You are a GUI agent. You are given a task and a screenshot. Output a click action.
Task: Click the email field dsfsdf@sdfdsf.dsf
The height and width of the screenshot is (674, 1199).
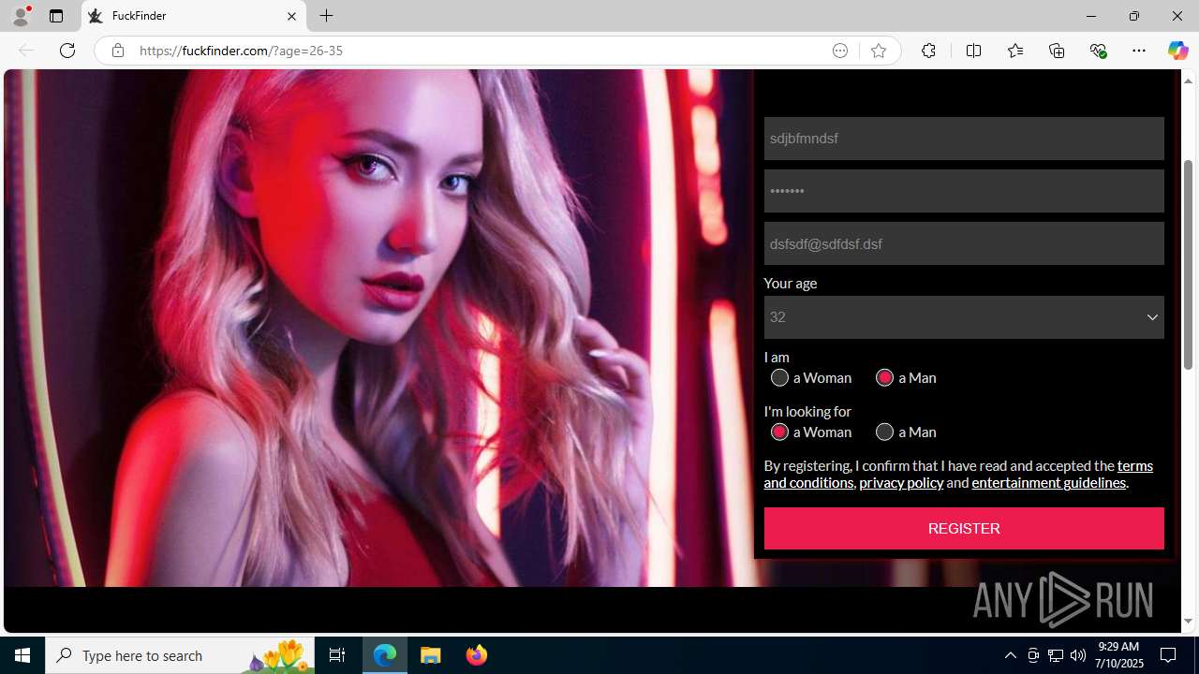964,243
